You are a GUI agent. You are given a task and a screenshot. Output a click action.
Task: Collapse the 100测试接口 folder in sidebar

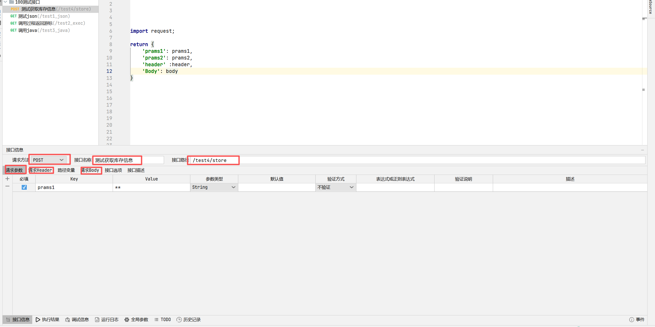(x=5, y=2)
